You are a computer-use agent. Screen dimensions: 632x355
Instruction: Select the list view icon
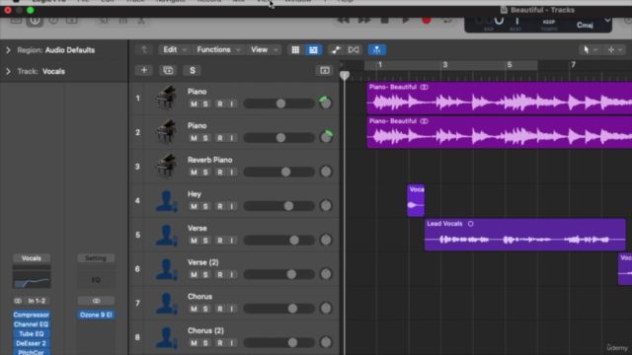[x=313, y=50]
